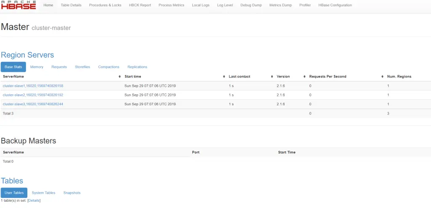This screenshot has width=431, height=208.
Task: Click the Region Servers heading link
Action: click(27, 55)
